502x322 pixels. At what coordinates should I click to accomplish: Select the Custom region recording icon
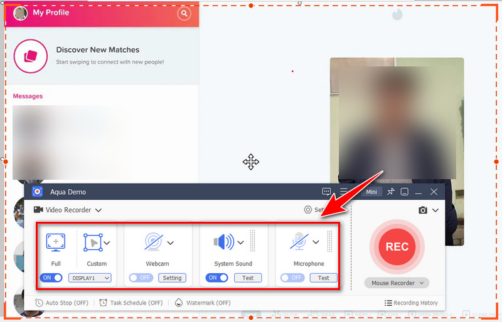93,242
